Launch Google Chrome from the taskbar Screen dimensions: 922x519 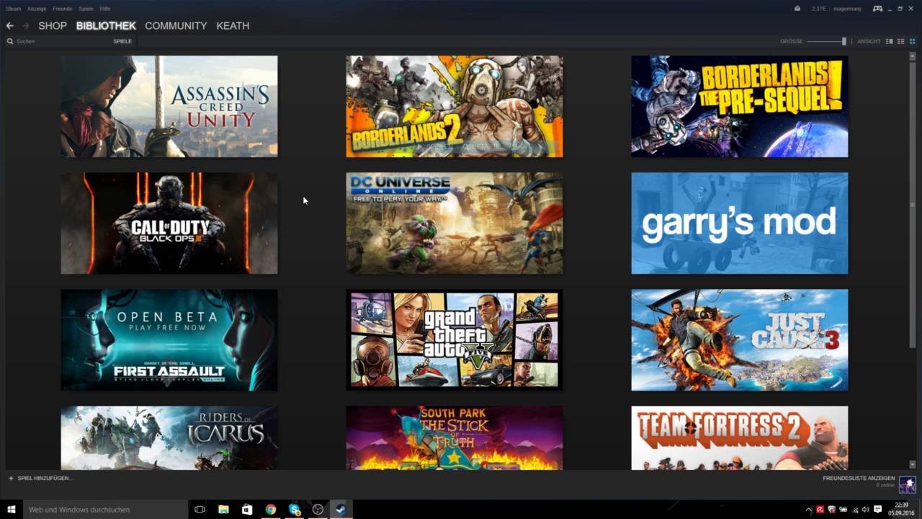tap(271, 510)
